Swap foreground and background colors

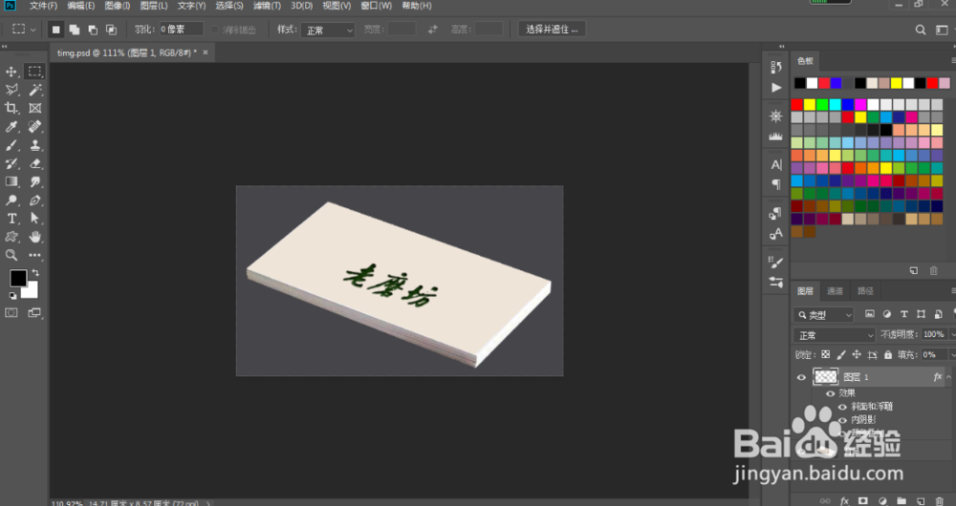click(35, 273)
